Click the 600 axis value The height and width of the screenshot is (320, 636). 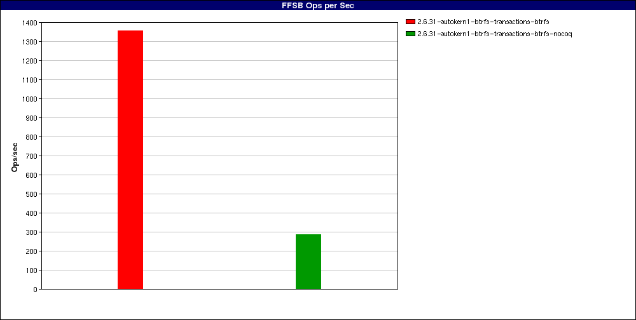click(x=31, y=175)
